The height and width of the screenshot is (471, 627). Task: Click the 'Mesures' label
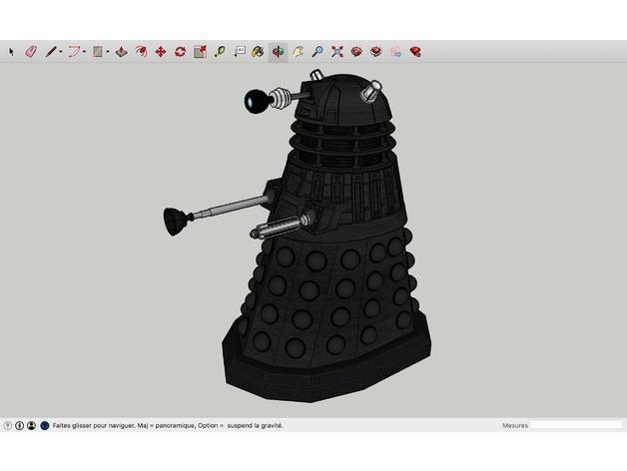(515, 426)
